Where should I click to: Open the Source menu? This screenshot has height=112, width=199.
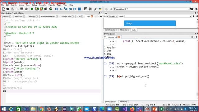tap(21, 5)
